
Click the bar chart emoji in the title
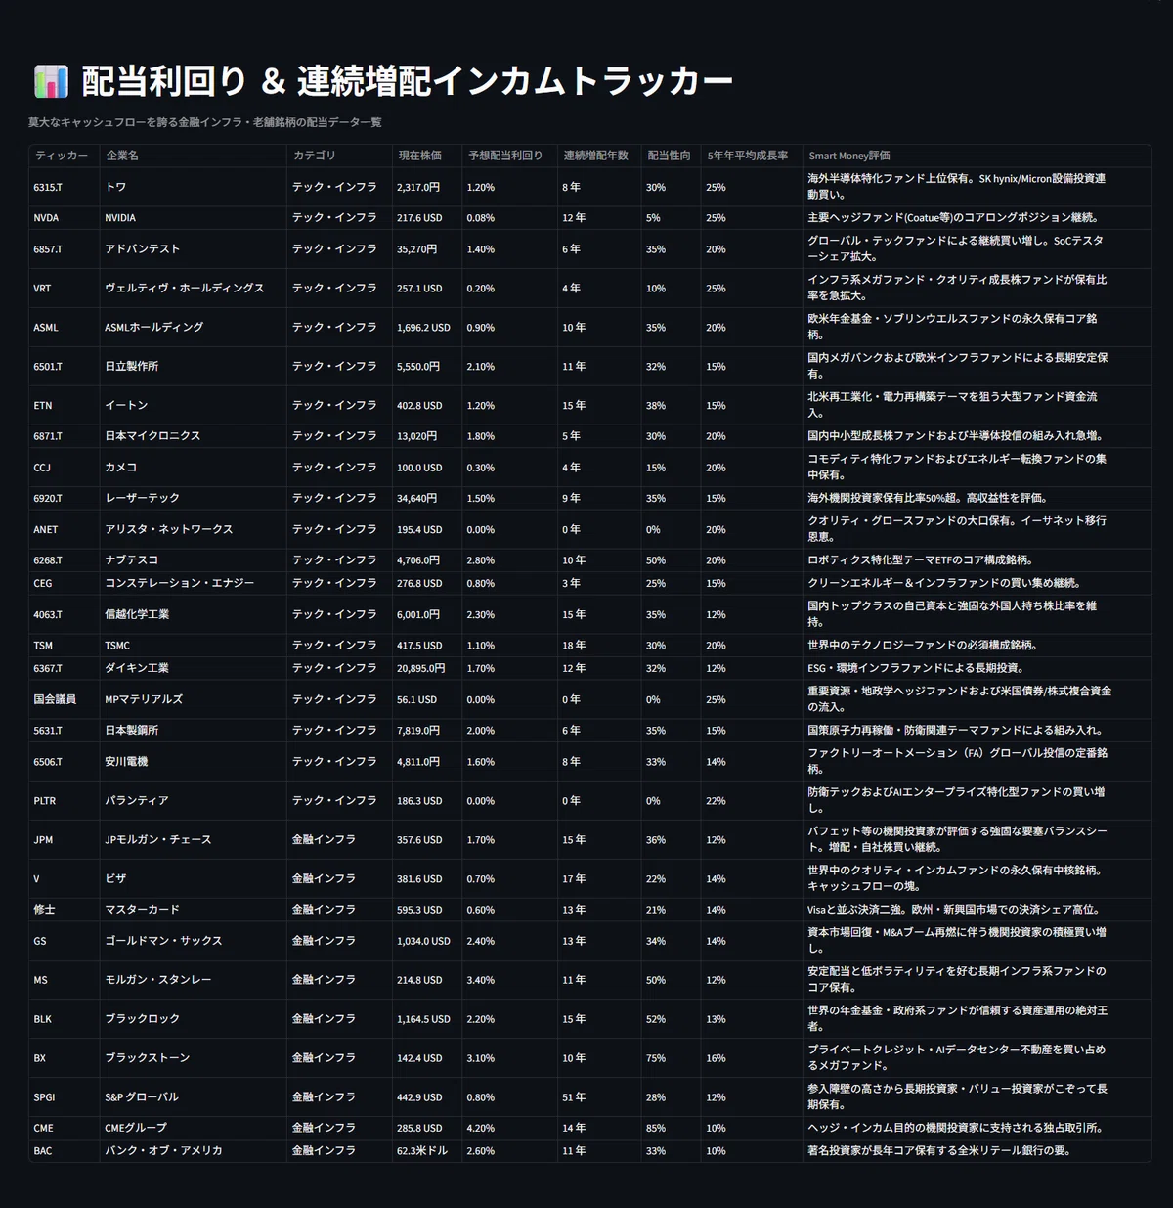tap(51, 81)
